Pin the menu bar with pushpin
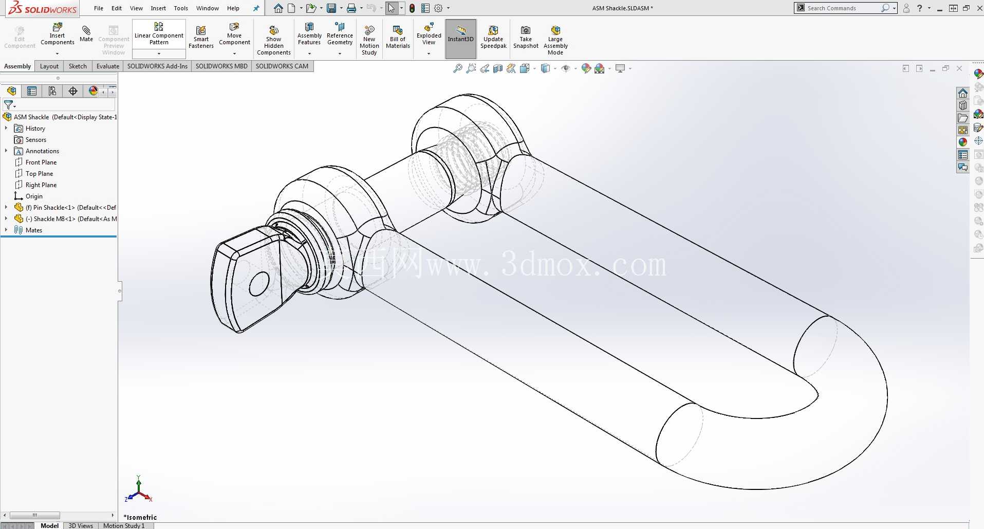The width and height of the screenshot is (984, 529). click(256, 8)
